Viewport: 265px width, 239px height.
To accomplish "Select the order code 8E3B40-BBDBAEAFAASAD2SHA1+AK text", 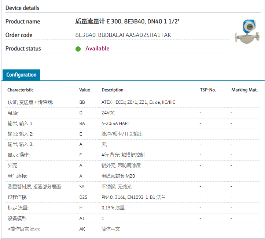I will click(123, 35).
